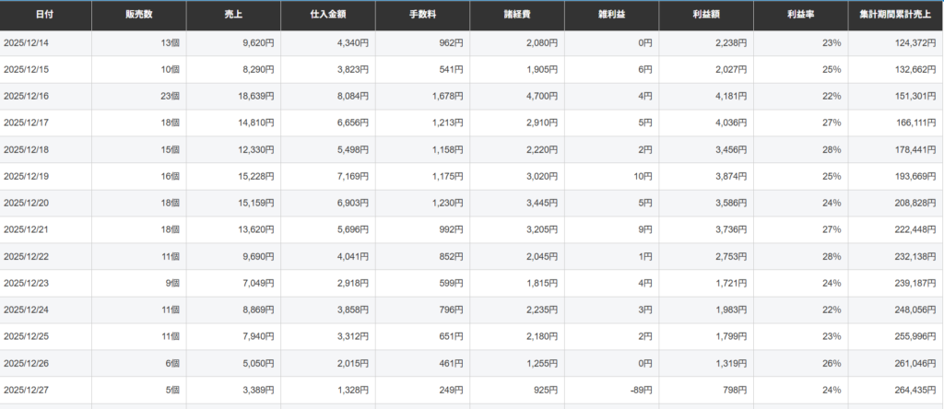944x409 pixels.
Task: Select the 仕入金額 column header
Action: [327, 16]
